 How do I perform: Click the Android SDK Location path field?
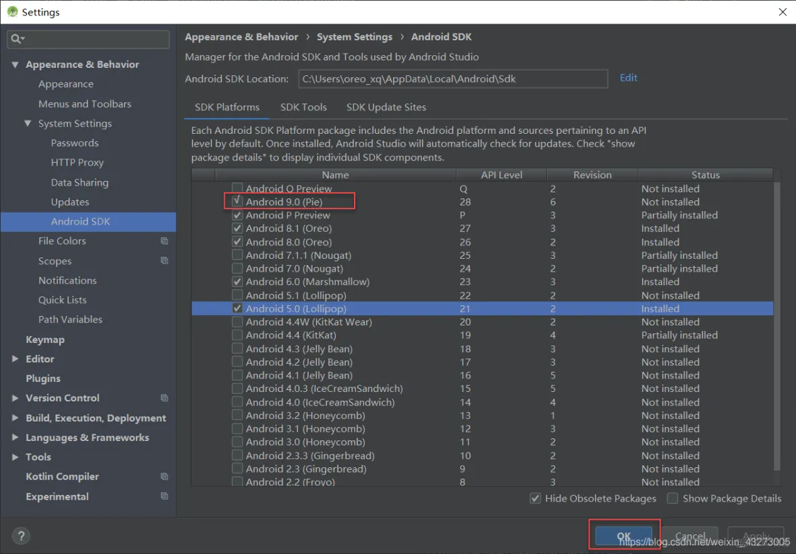click(x=452, y=79)
